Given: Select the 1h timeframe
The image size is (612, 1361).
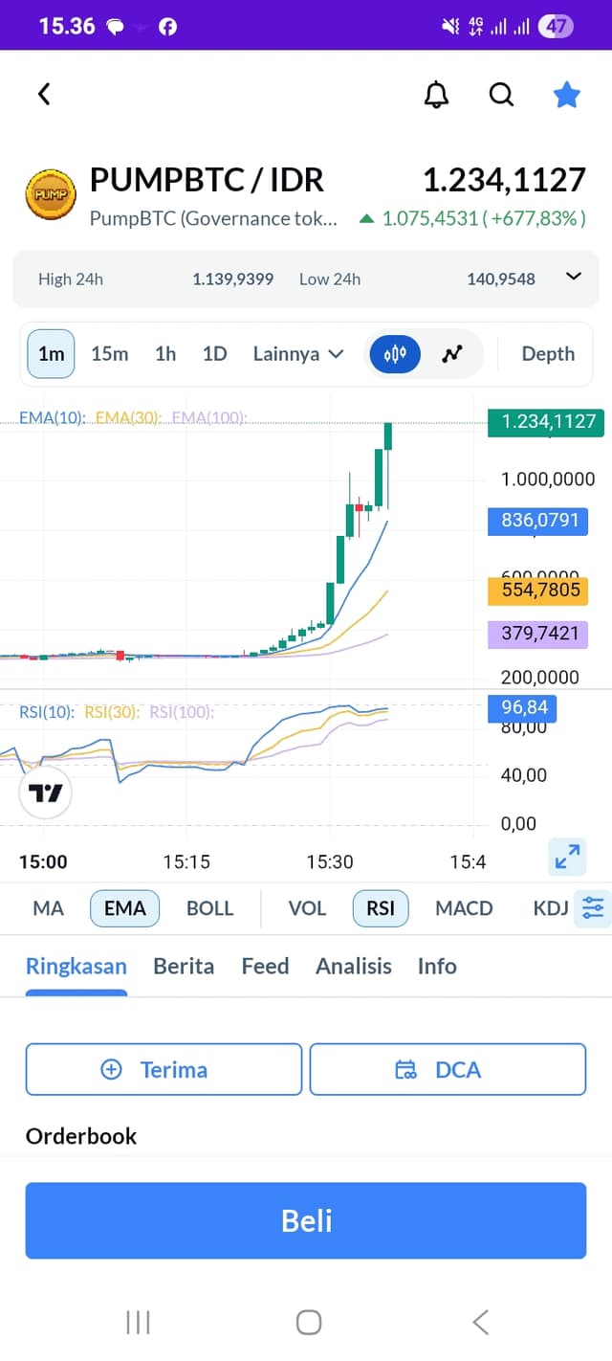Looking at the screenshot, I should coord(165,354).
